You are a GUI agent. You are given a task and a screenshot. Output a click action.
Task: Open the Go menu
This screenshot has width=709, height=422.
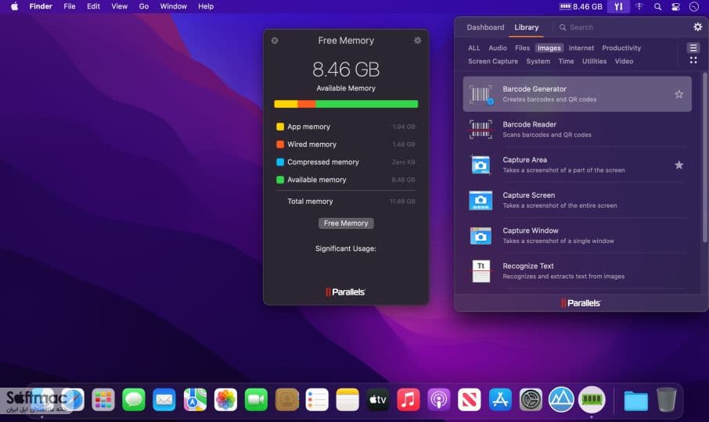coord(144,6)
